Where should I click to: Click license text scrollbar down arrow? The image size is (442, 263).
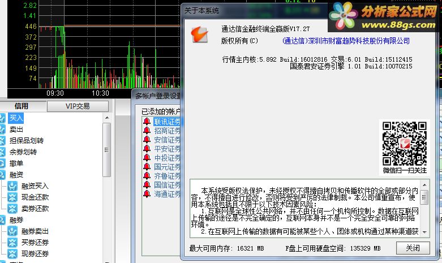[x=424, y=232]
